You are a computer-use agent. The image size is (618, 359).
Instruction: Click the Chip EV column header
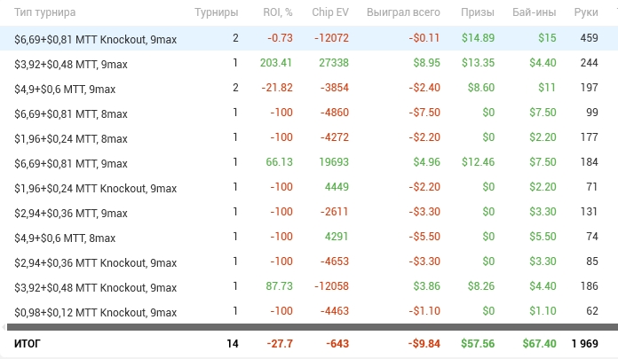point(330,12)
